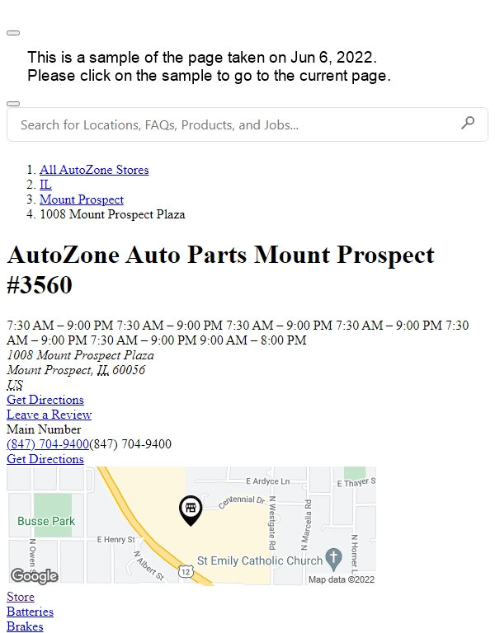Click St Emily Catholic Church marker

pos(334,560)
